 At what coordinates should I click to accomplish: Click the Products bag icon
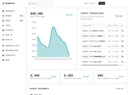(3, 30)
